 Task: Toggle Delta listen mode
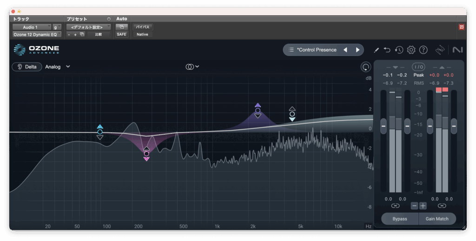(x=27, y=67)
